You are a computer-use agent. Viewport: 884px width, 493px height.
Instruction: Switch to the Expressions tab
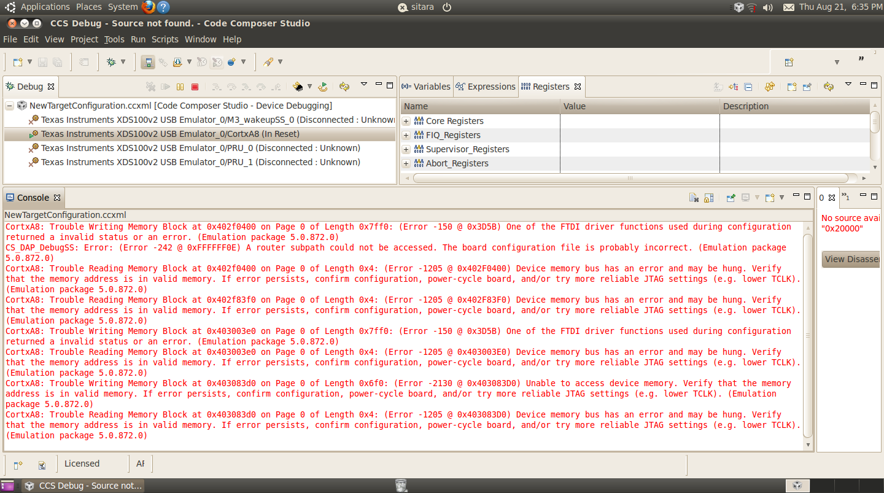[x=486, y=87]
